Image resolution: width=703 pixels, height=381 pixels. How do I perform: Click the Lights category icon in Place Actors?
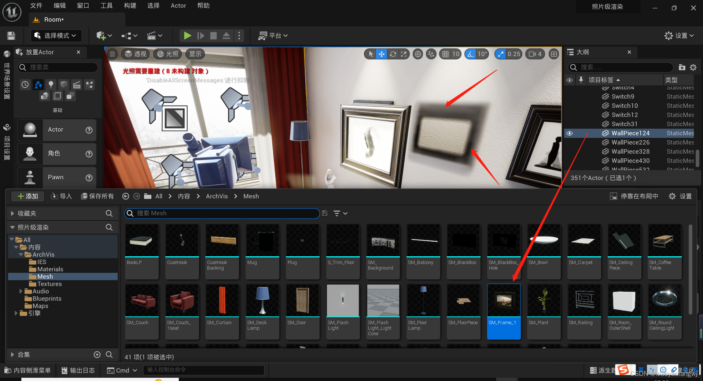(51, 85)
